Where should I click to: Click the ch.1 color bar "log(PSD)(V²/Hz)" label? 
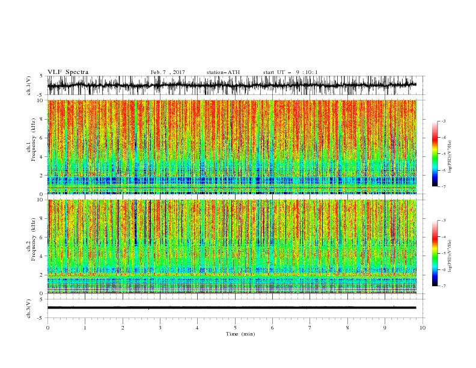point(450,157)
